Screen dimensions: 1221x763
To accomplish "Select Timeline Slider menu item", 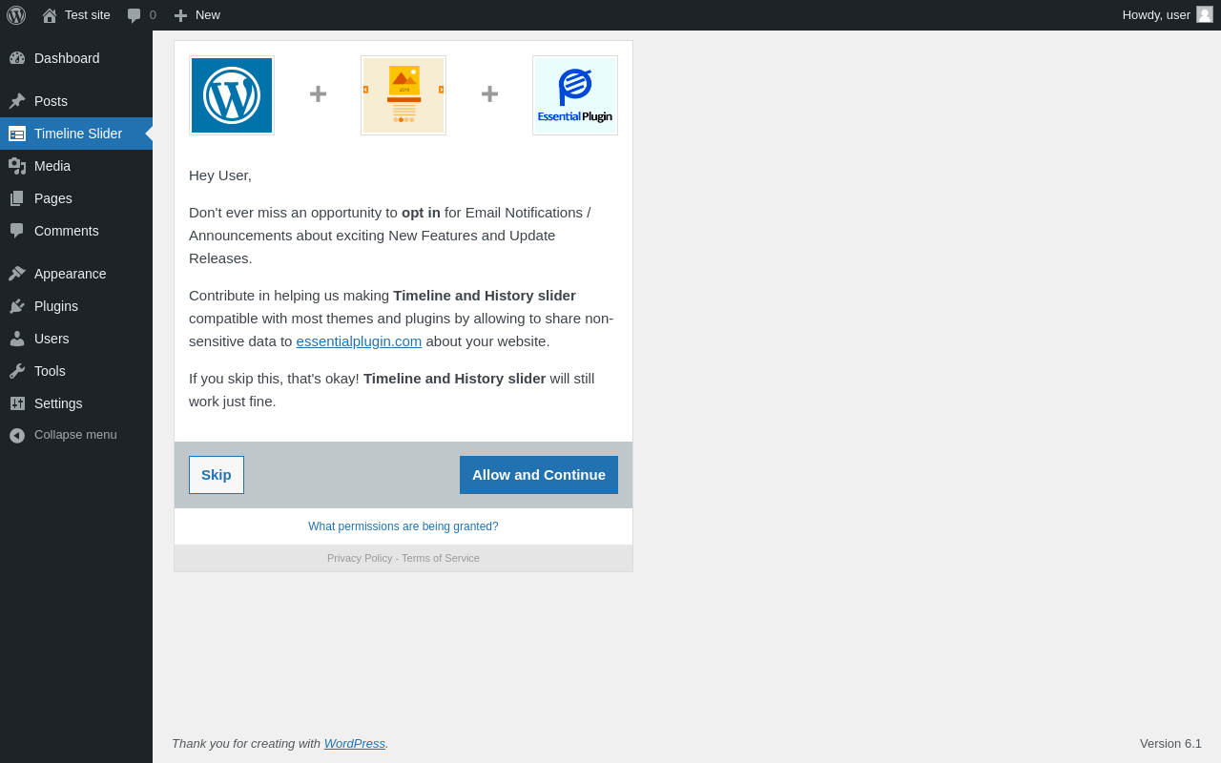I will (x=76, y=134).
